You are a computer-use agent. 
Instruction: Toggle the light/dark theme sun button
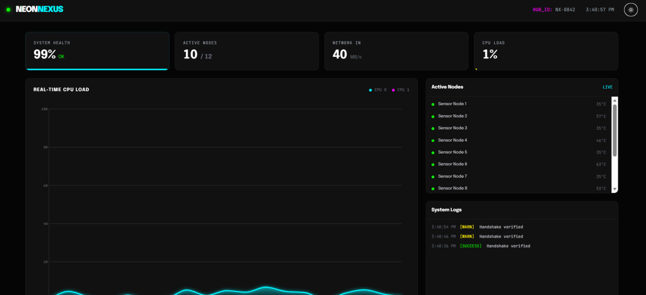click(x=631, y=10)
